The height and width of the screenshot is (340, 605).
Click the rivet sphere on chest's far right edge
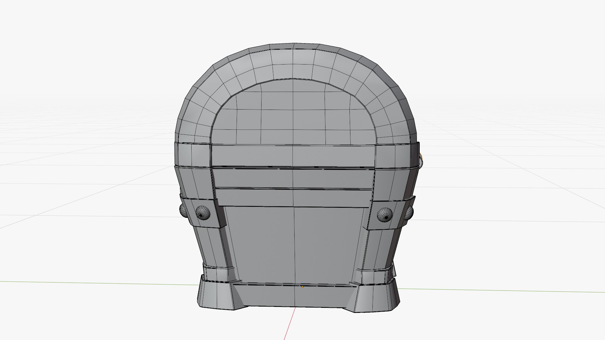409,213
